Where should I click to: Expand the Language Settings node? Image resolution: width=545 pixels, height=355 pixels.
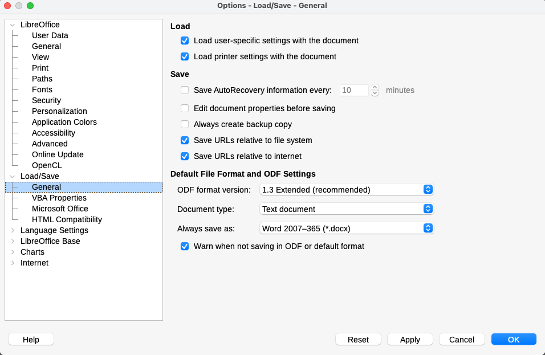tap(13, 231)
